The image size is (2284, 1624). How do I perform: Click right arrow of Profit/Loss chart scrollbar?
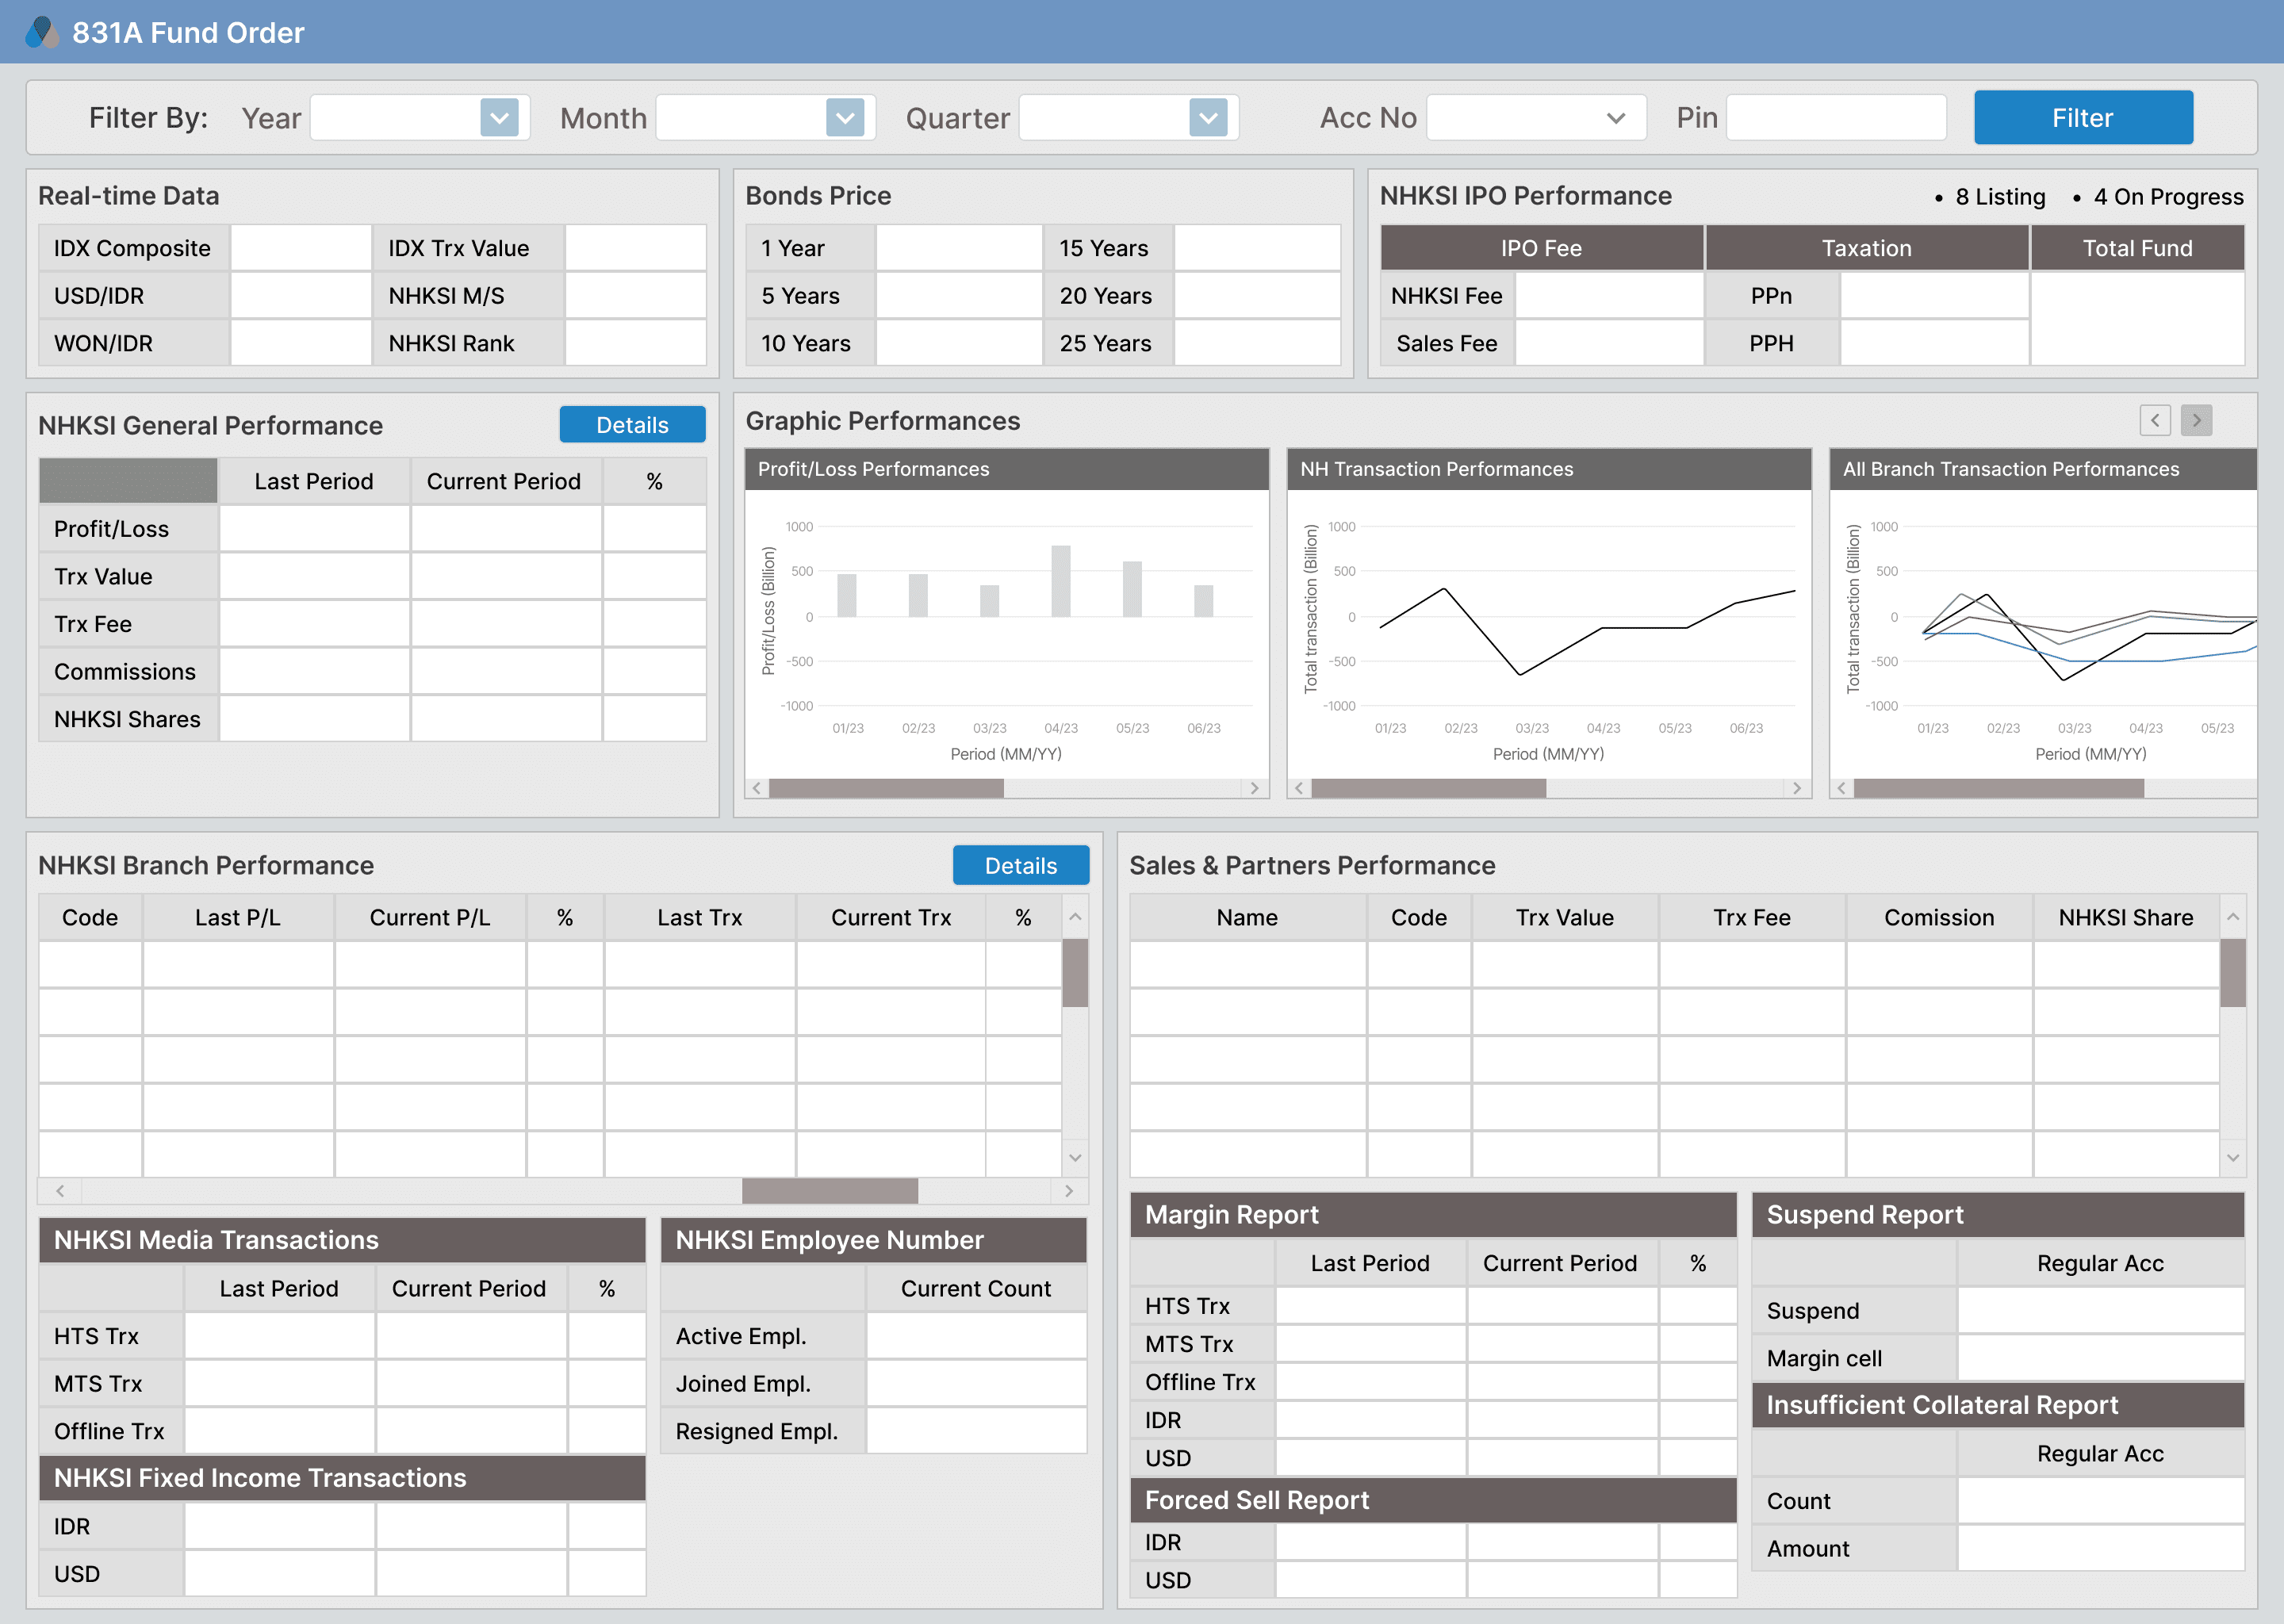1255,788
